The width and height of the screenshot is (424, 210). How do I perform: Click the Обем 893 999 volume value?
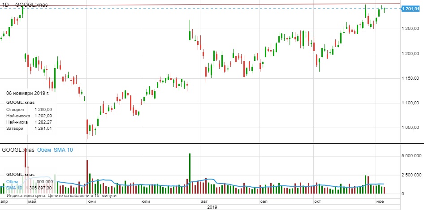tap(44, 182)
